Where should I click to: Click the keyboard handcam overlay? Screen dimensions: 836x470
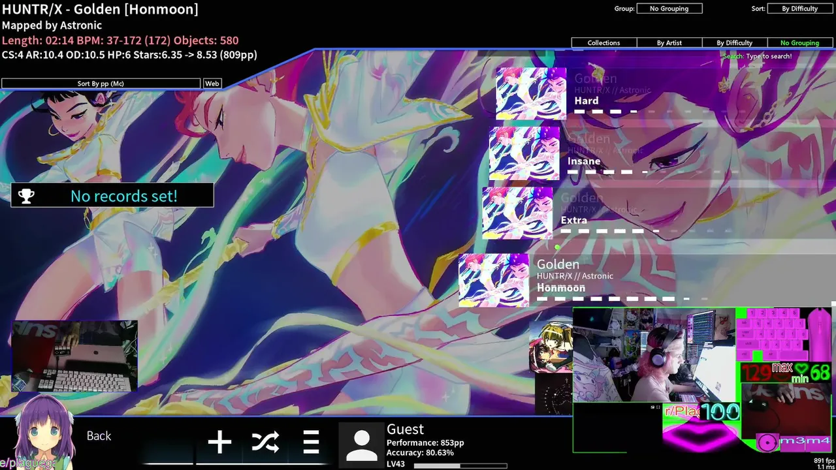coord(74,356)
